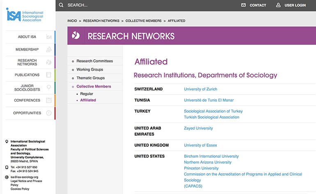The width and height of the screenshot is (316, 194).
Task: Click the Research Networks breadcrumb
Action: coord(101,21)
